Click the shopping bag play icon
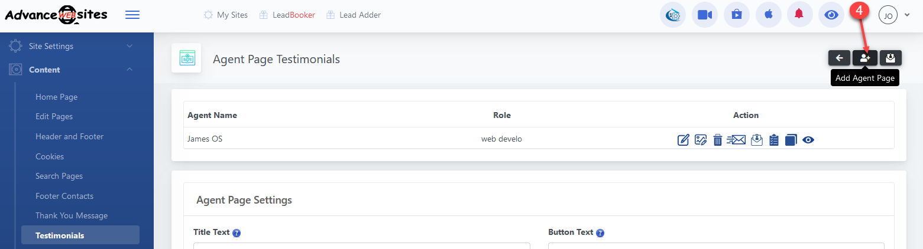This screenshot has height=249, width=923. point(736,15)
